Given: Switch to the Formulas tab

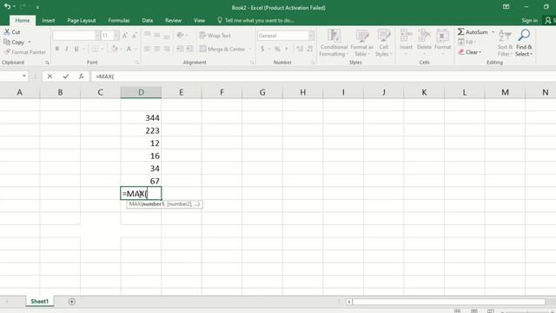Looking at the screenshot, I should click(x=119, y=21).
